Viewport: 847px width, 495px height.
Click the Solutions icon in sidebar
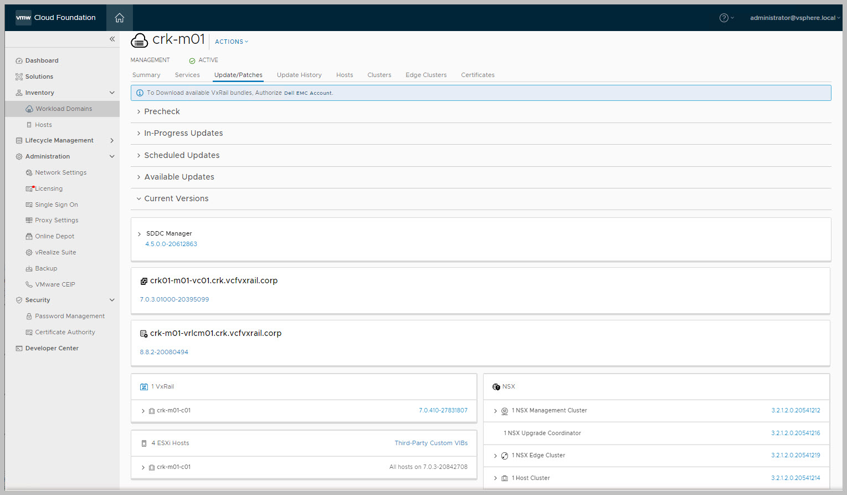19,77
